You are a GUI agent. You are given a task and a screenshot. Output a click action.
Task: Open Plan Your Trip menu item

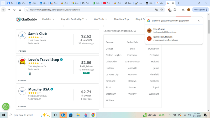[x=121, y=19]
